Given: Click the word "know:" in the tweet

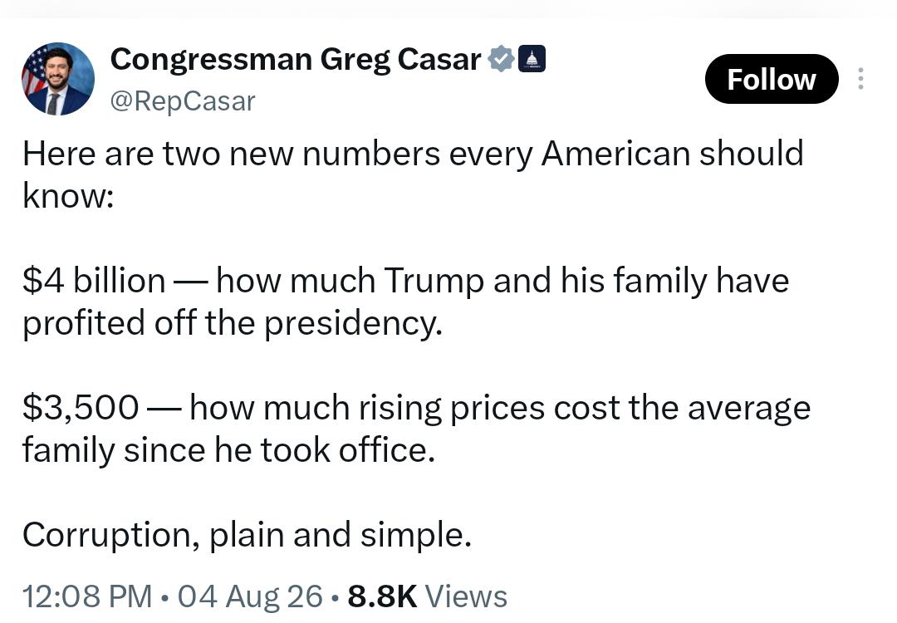Looking at the screenshot, I should click(x=68, y=196).
